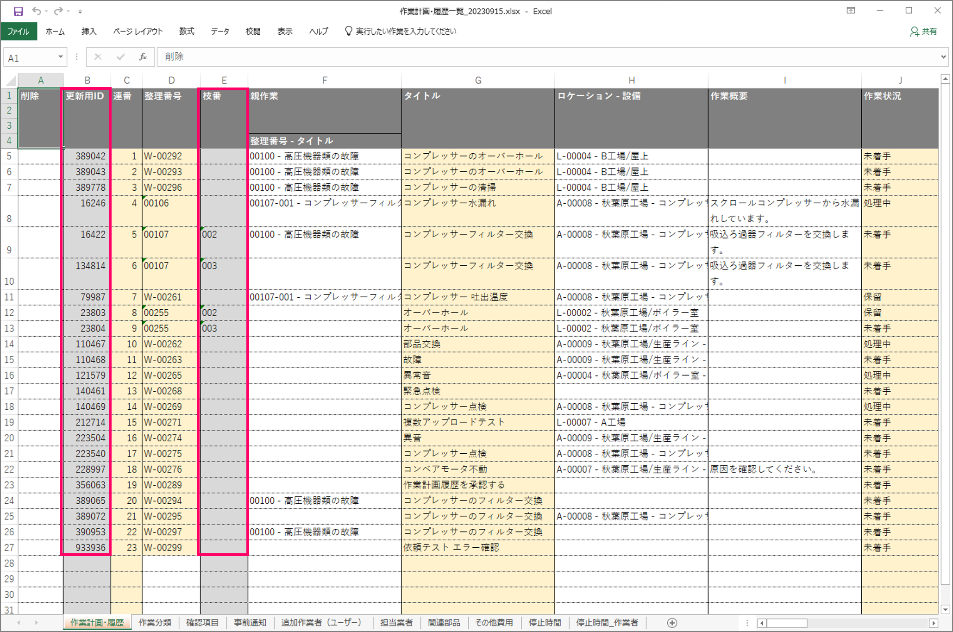Click the Insert Function fx icon

[143, 57]
